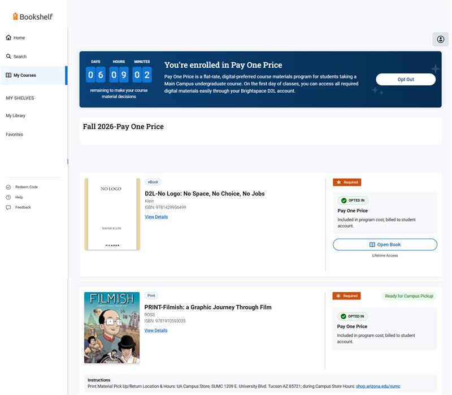The image size is (452, 395).
Task: View Details for No Logo eBook
Action: pyautogui.click(x=157, y=217)
